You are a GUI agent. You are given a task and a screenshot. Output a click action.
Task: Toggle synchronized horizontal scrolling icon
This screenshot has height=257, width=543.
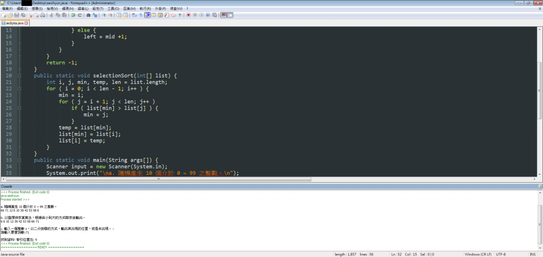pyautogui.click(x=125, y=15)
